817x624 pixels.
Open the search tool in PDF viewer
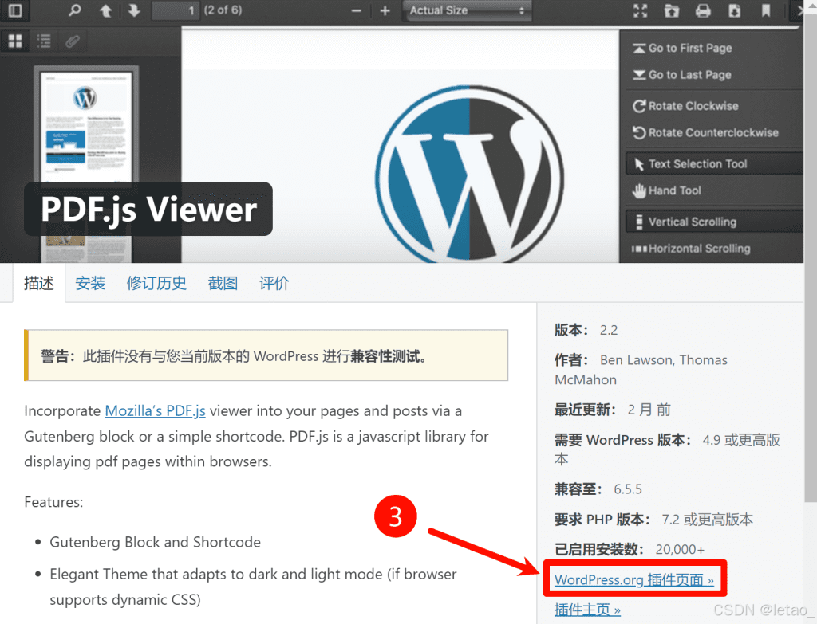pos(76,11)
